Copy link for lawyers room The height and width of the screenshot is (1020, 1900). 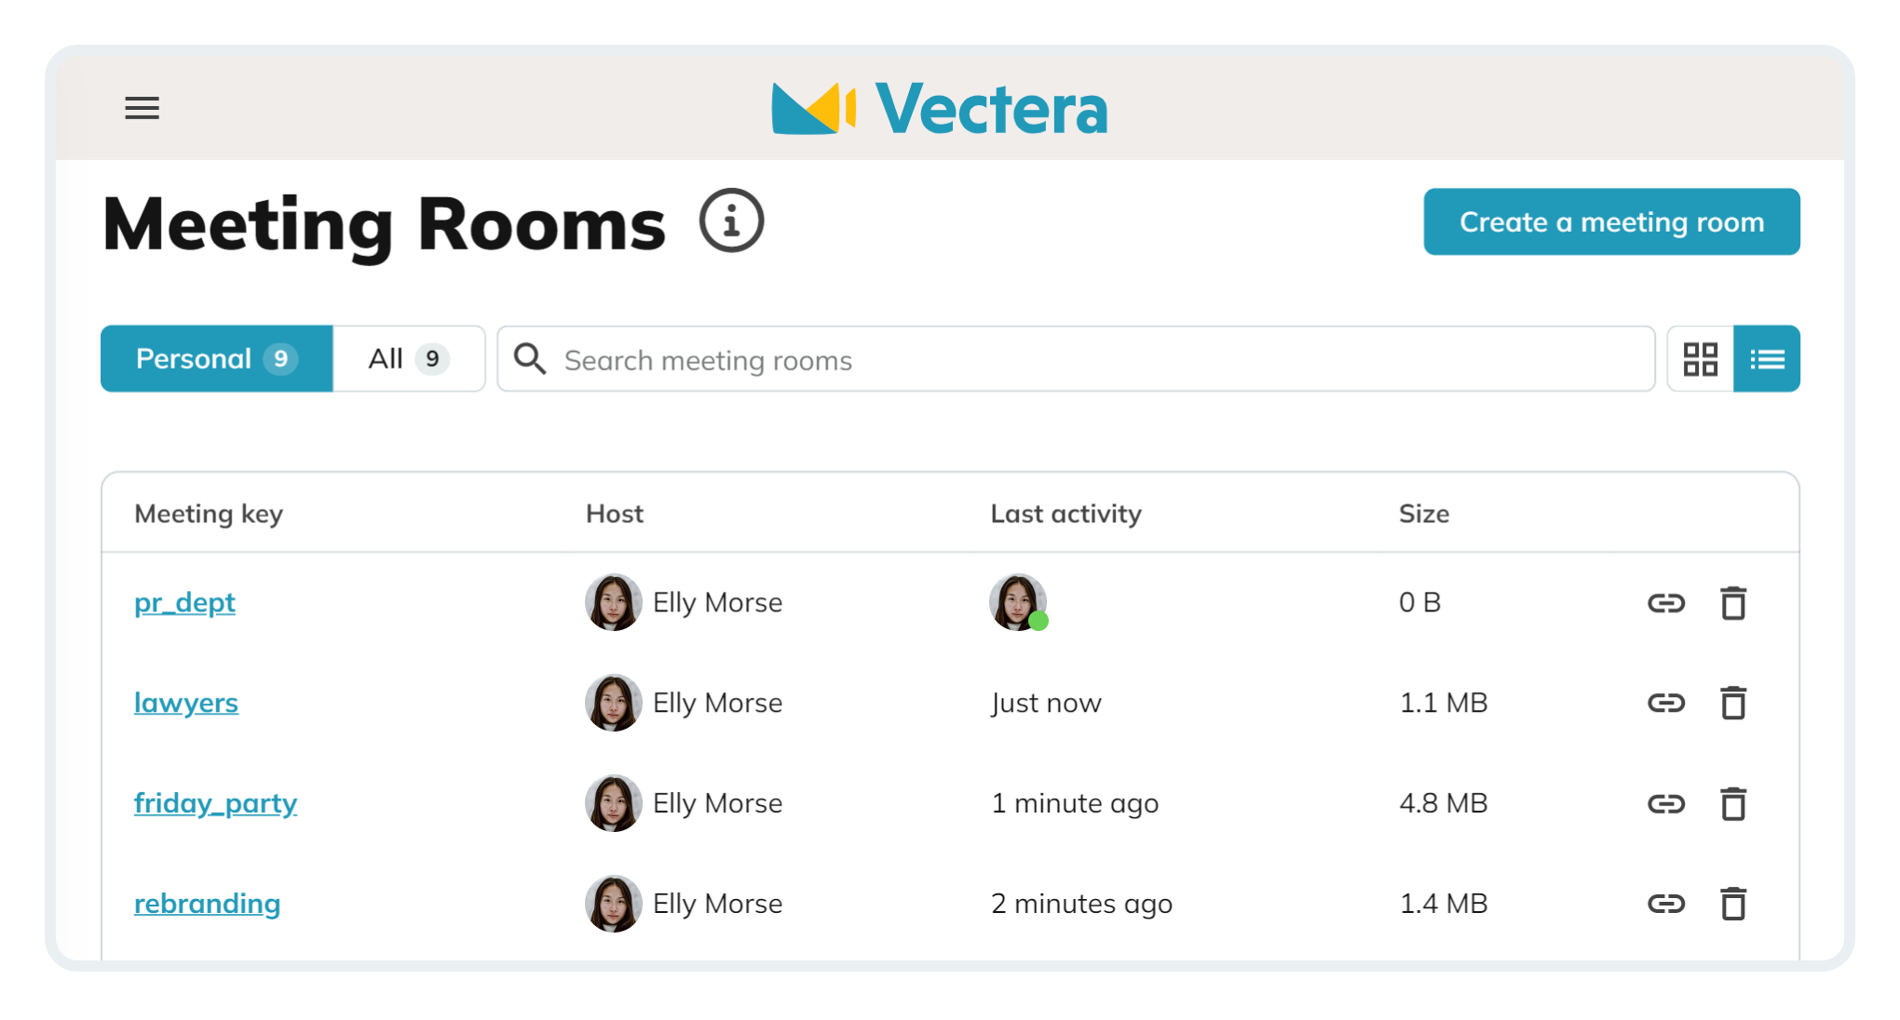[1665, 703]
